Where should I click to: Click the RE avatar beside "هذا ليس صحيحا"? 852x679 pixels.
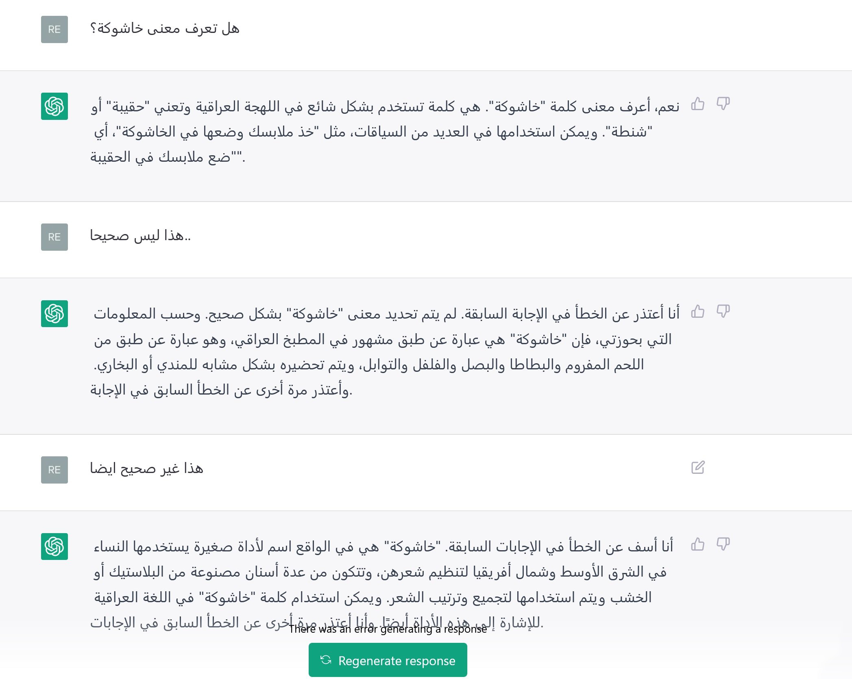click(x=54, y=237)
